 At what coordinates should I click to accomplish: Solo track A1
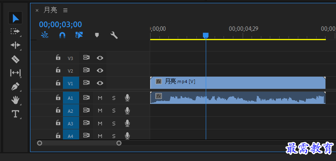pos(114,98)
